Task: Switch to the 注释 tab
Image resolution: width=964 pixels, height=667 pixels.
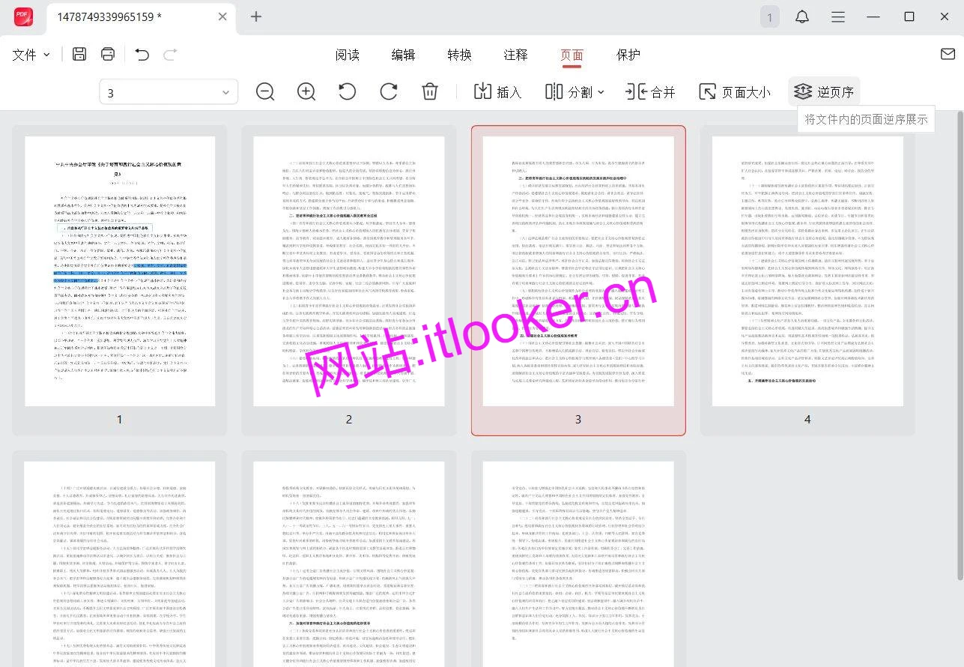Action: click(x=515, y=54)
